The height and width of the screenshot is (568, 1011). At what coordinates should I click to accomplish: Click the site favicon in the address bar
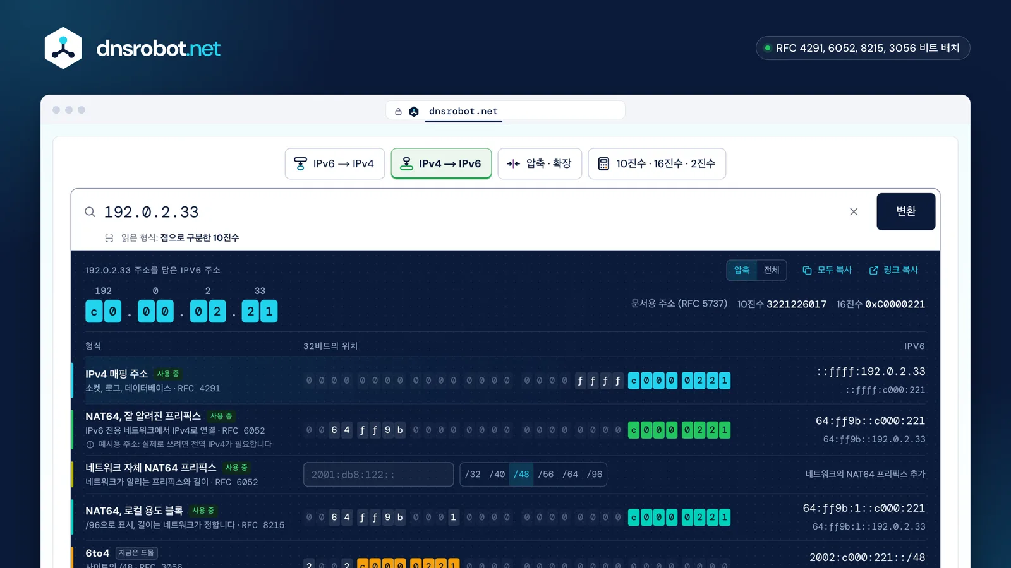[x=414, y=112]
